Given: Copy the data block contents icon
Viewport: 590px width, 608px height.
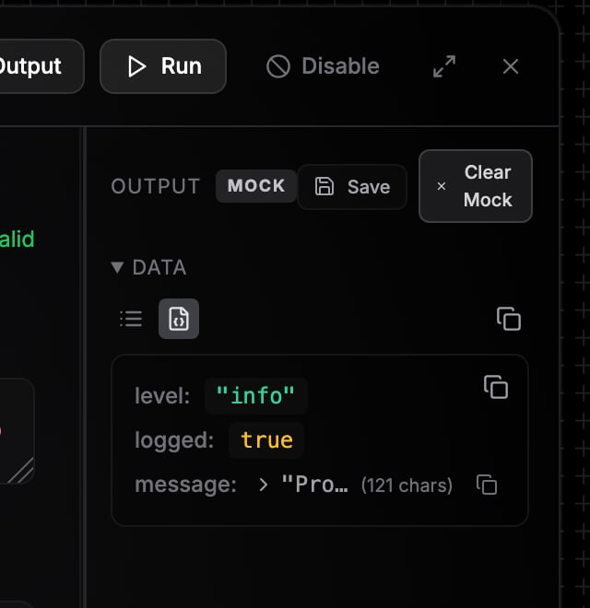Looking at the screenshot, I should click(x=496, y=387).
